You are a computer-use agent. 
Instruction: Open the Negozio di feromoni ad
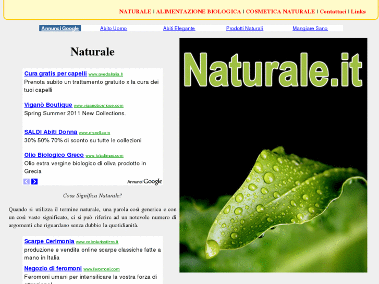[53, 268]
